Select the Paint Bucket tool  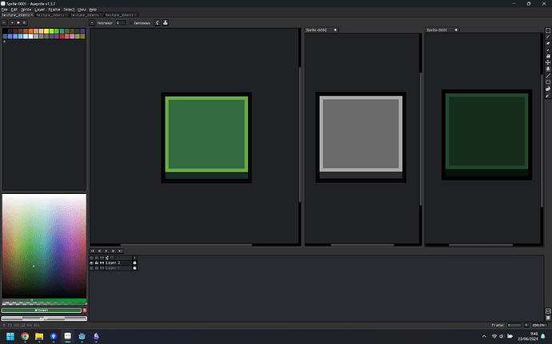(x=548, y=69)
